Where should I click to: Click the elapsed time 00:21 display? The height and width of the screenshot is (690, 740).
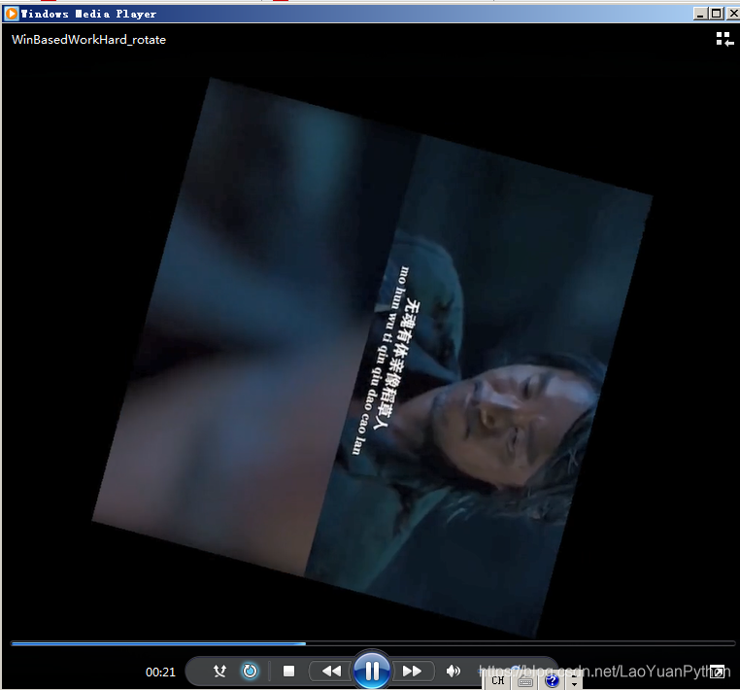(x=160, y=672)
